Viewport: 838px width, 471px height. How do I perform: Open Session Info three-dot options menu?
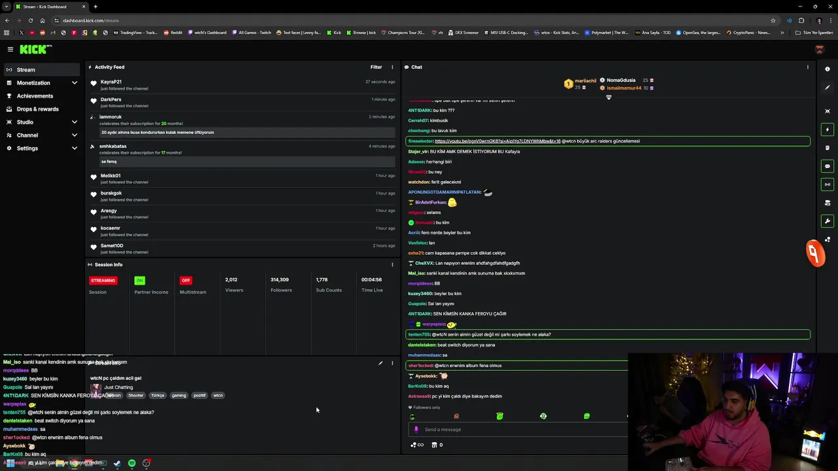click(x=392, y=264)
